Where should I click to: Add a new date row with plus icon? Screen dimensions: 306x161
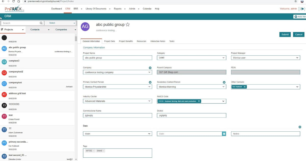tap(300, 127)
